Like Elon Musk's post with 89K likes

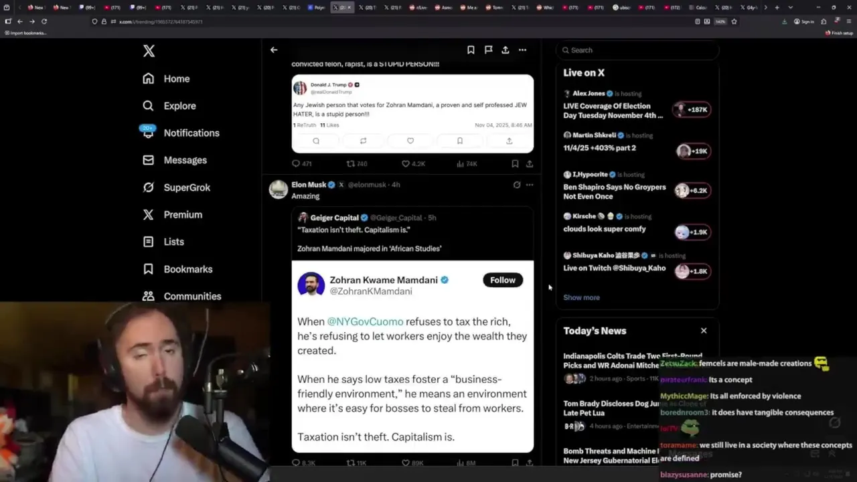pos(412,463)
